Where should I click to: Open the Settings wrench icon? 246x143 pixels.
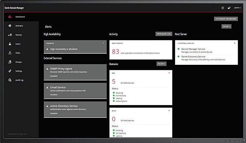[10, 71]
